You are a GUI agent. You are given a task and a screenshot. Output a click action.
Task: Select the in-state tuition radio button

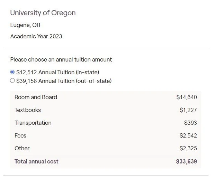tap(12, 72)
